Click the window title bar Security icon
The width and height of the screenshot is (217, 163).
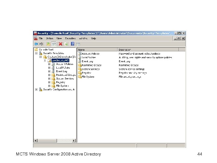pos(36,33)
